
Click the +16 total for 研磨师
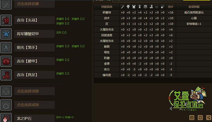pos(171,12)
